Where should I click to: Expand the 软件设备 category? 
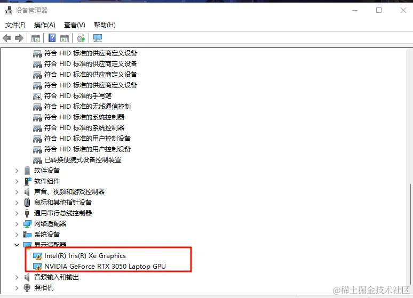(17, 171)
